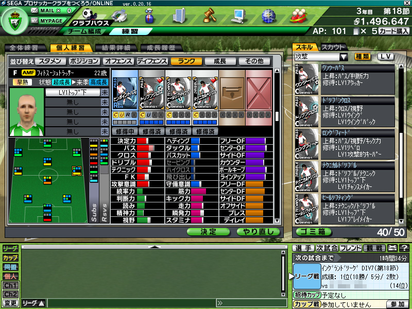The width and height of the screenshot is (412, 309).
Task: Toggle the 個人 chat channel filter
Action: pos(10,276)
